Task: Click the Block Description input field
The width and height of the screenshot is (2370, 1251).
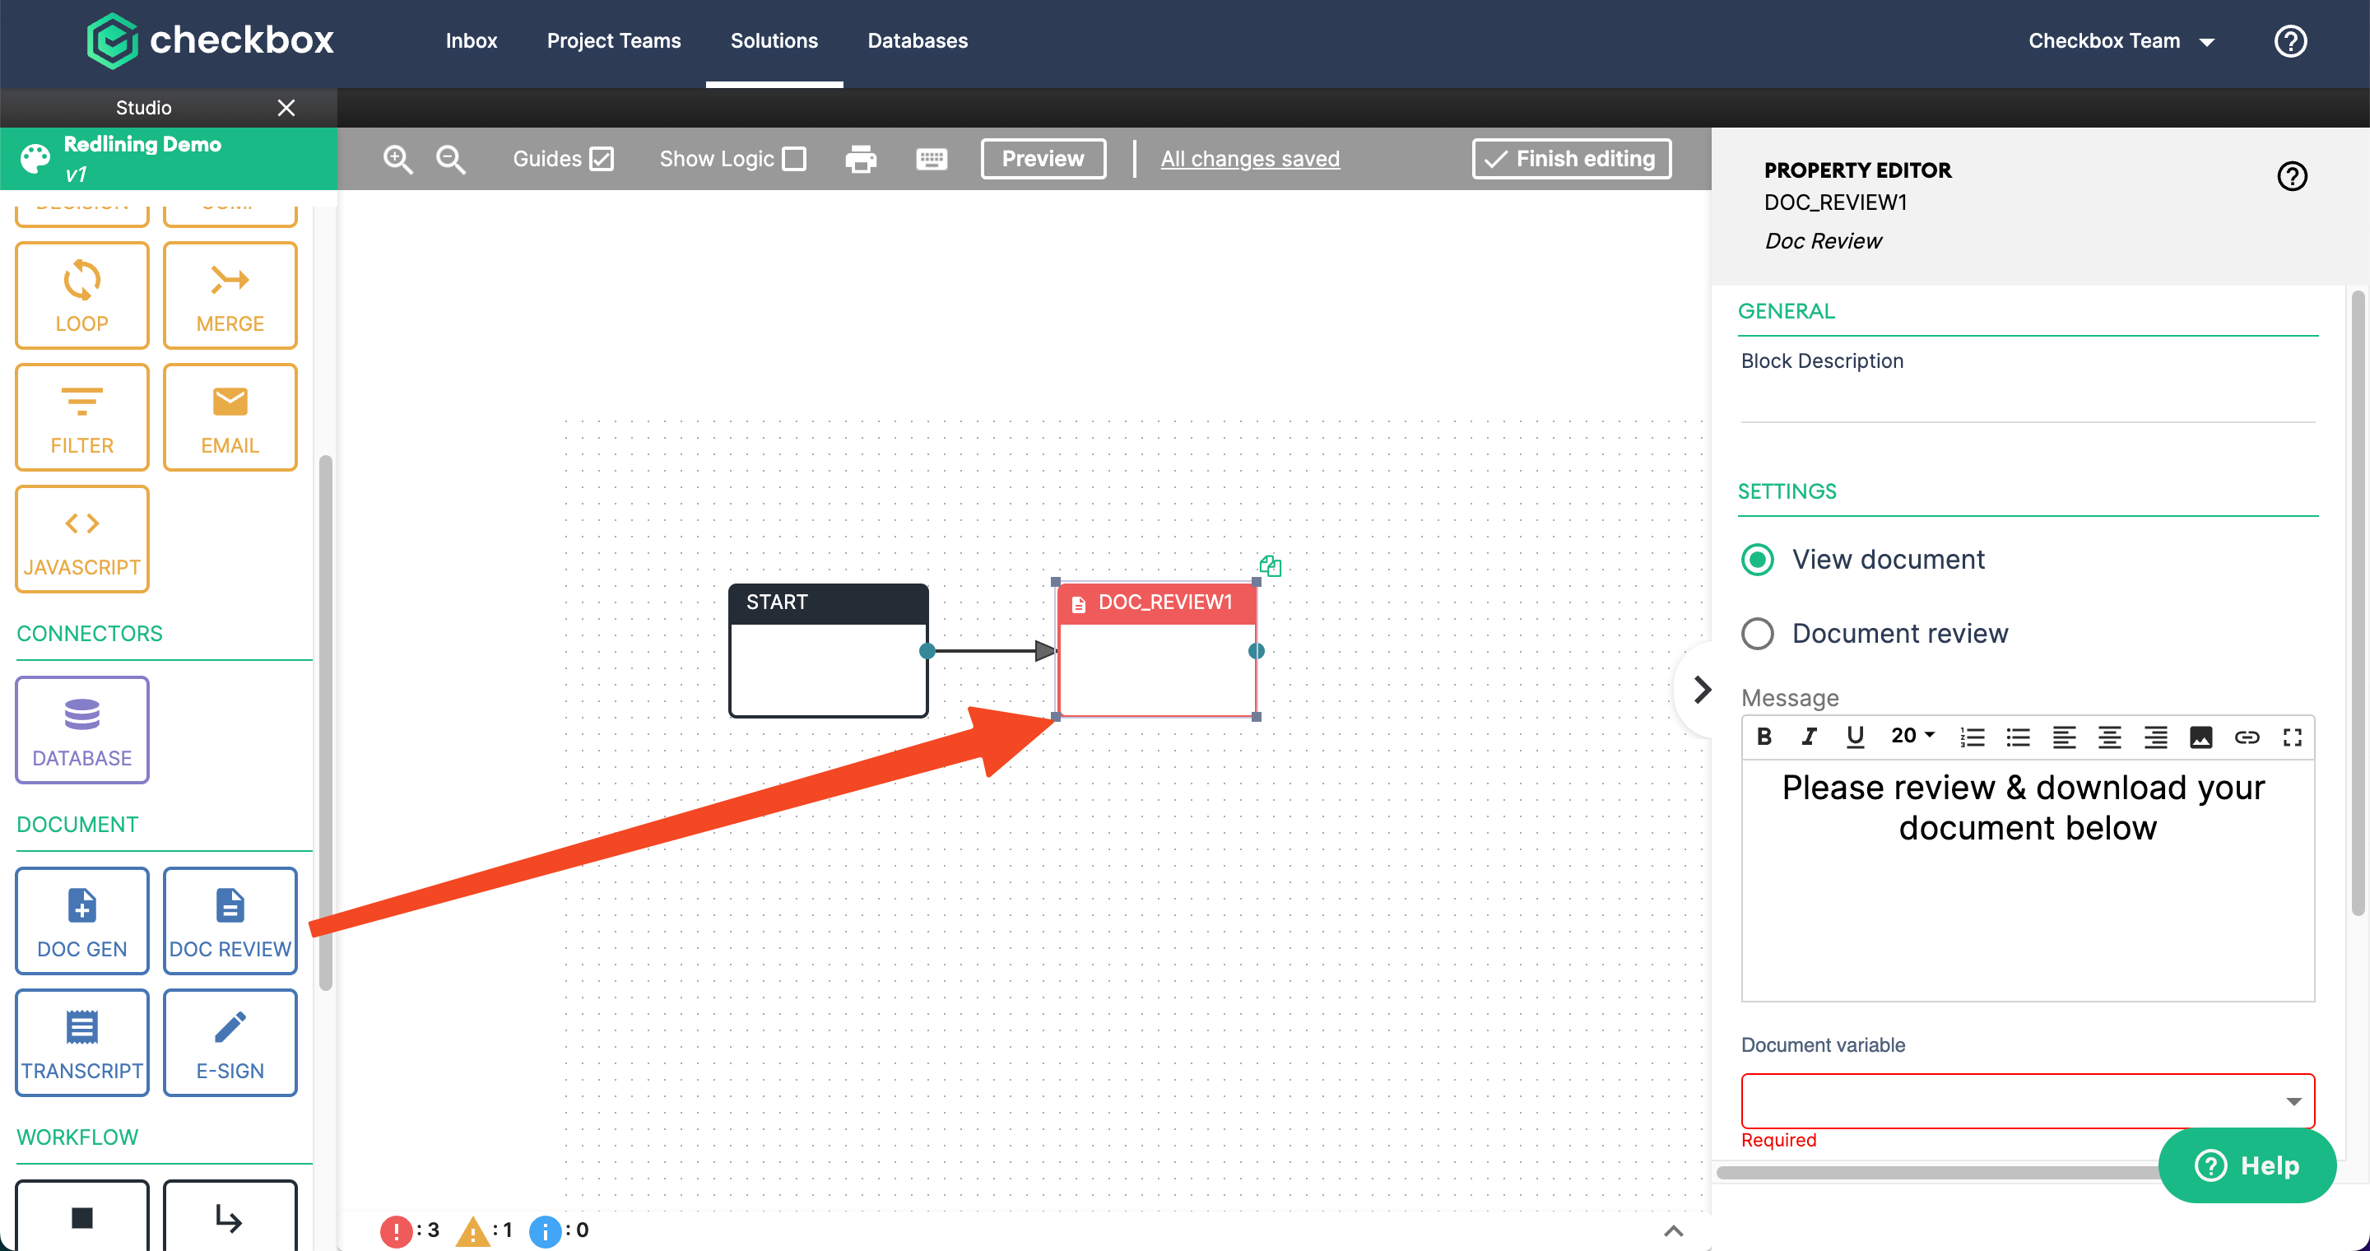Action: [x=2027, y=402]
